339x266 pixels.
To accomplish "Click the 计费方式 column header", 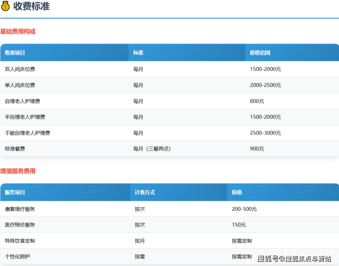I will click(145, 192).
